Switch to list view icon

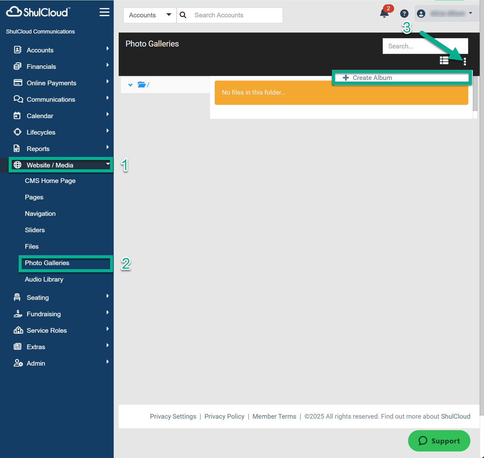pos(444,60)
